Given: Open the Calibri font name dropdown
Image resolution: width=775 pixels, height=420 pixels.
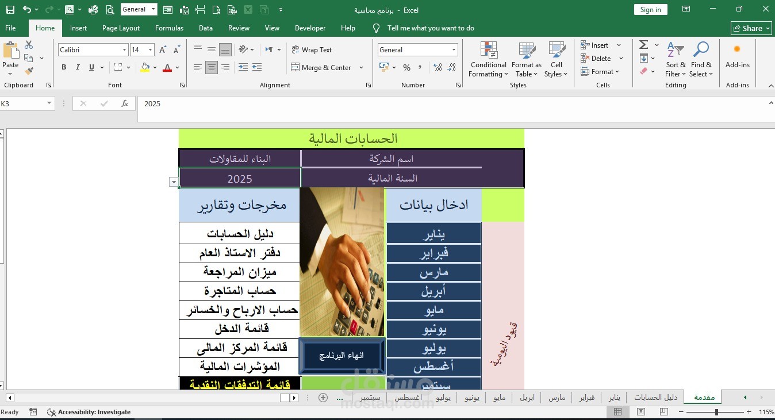Looking at the screenshot, I should 124,50.
